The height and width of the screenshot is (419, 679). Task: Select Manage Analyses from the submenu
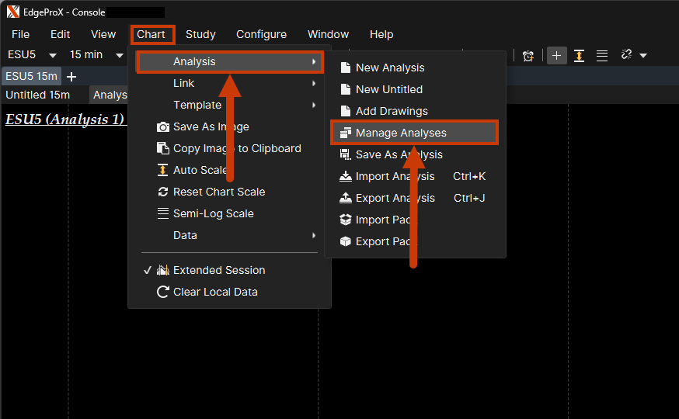point(401,133)
